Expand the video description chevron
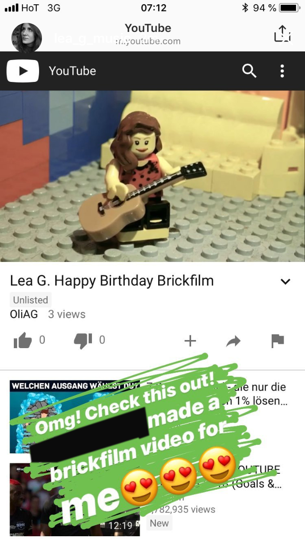The width and height of the screenshot is (305, 541). [285, 281]
